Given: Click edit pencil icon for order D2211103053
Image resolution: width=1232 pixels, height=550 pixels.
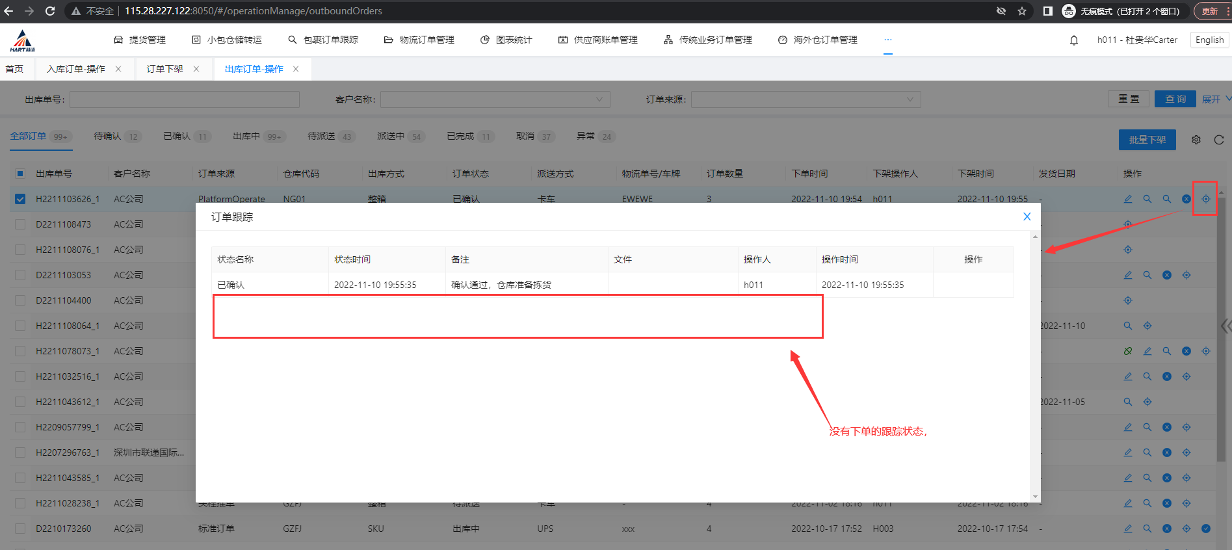Looking at the screenshot, I should pos(1128,275).
